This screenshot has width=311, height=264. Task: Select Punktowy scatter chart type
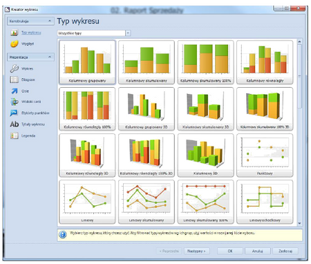(265, 155)
